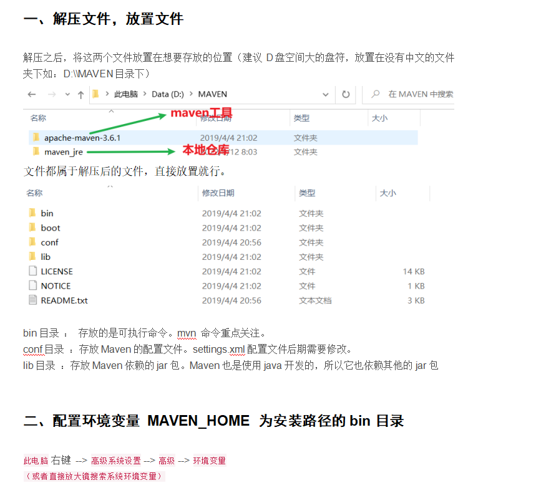Screen dimensions: 541x483
Task: Click 文本文档 type of README.txt
Action: pos(315,300)
